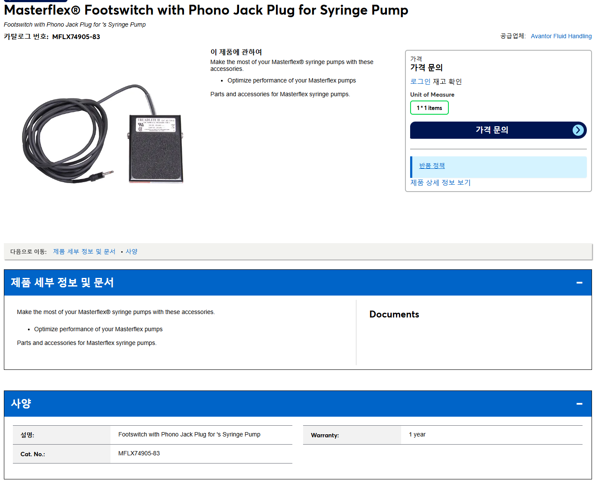Click the 제품 세부 정보 및 문서 header title
595x488 pixels.
click(x=62, y=282)
